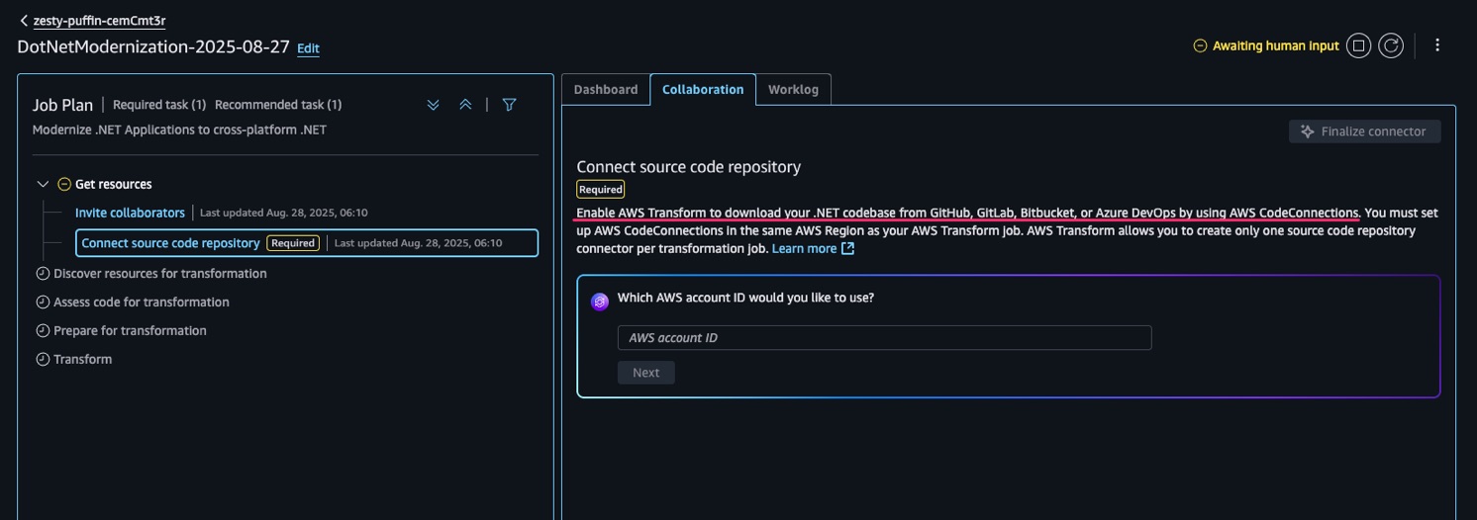Click the AWS account ID field

[884, 338]
